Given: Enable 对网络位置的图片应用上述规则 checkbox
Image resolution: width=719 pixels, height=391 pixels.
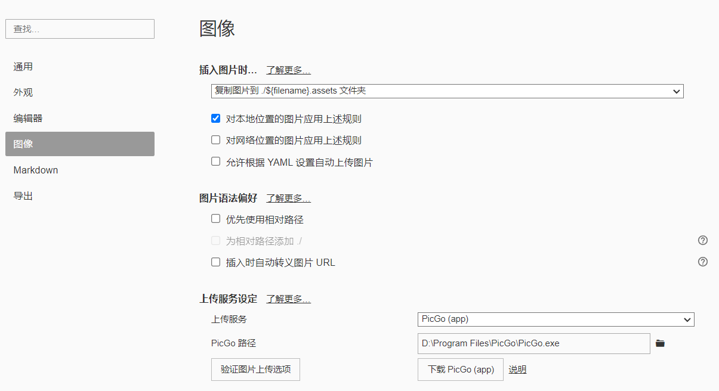Looking at the screenshot, I should pyautogui.click(x=216, y=140).
